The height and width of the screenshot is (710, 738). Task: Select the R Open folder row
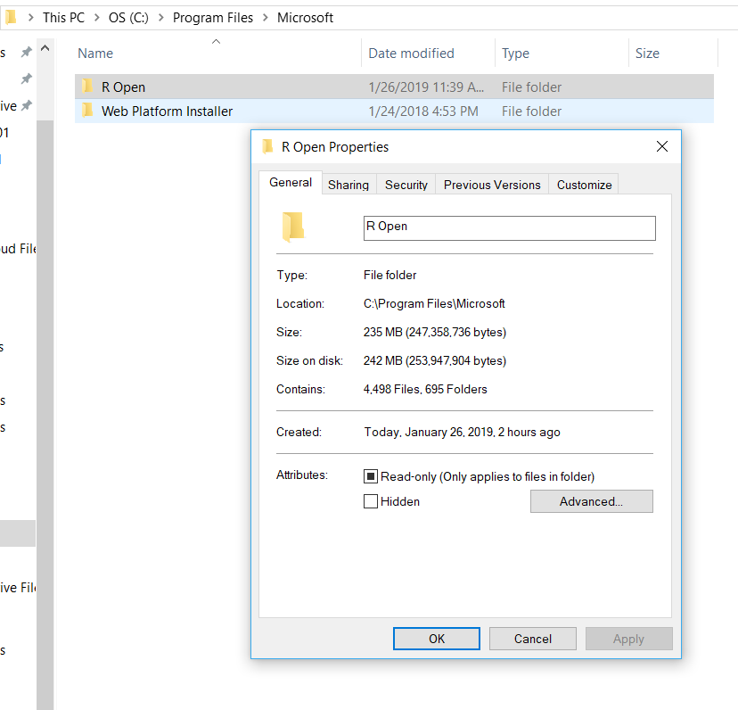tap(394, 87)
